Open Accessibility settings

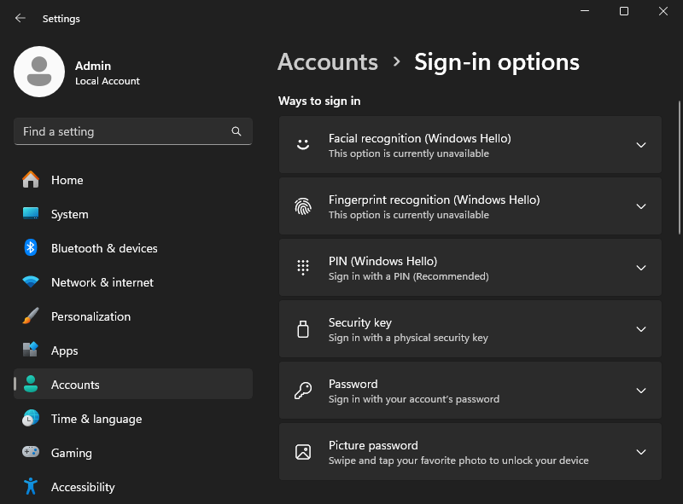[133, 487]
